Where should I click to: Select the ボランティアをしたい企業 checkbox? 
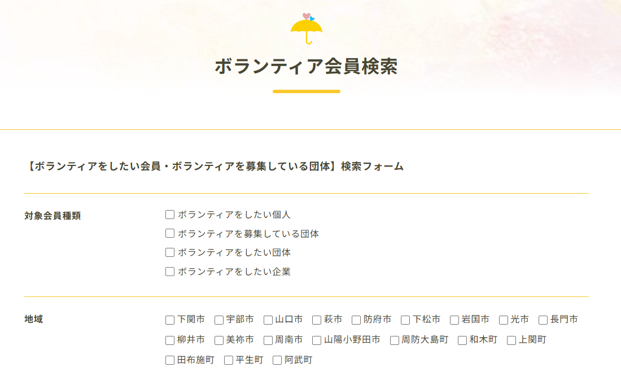coord(169,272)
